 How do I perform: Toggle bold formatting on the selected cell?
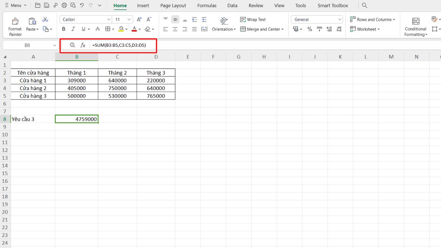(x=63, y=29)
